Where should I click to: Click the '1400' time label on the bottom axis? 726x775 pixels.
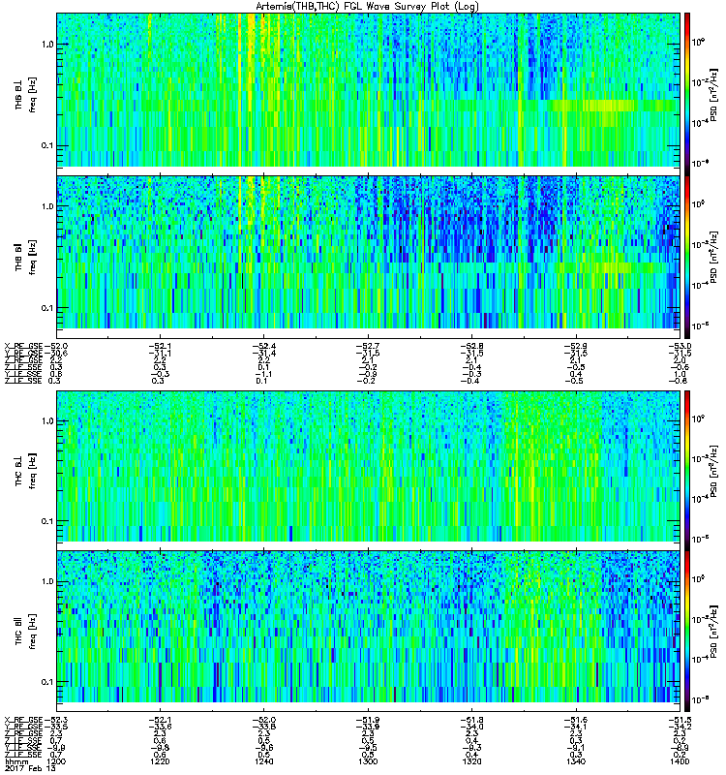click(x=681, y=761)
